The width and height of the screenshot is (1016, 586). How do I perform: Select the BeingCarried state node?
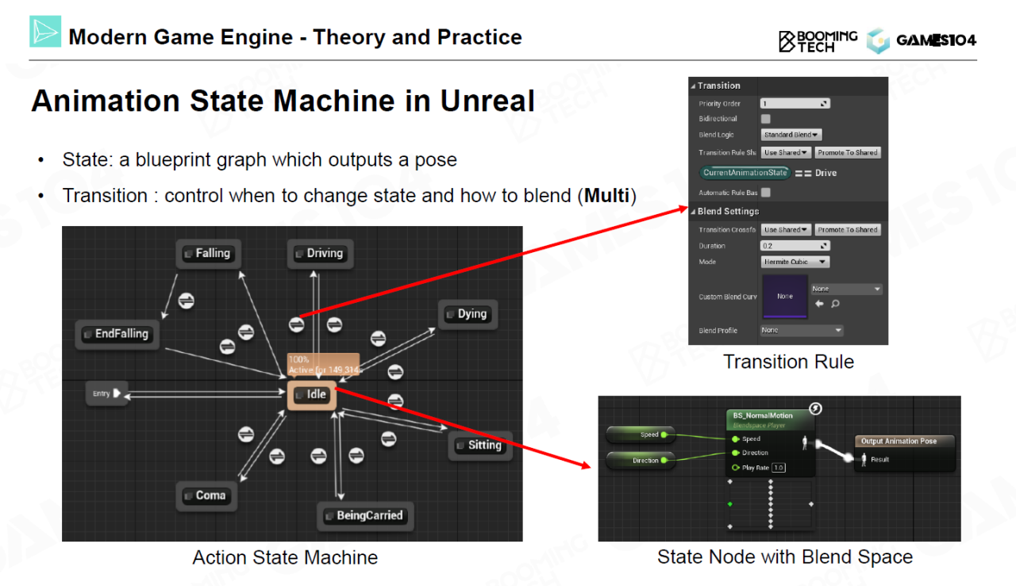click(364, 516)
